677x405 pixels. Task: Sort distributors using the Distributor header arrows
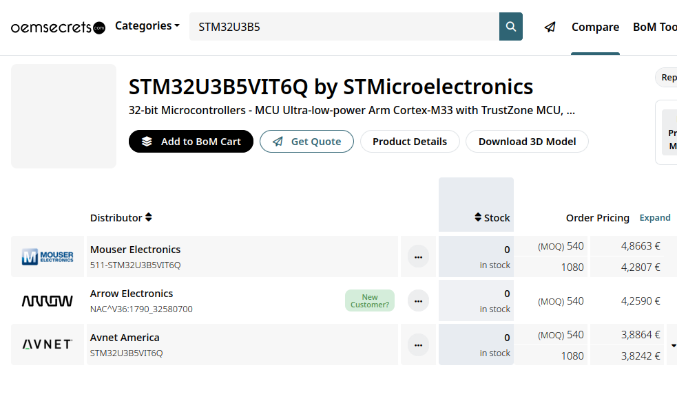148,217
